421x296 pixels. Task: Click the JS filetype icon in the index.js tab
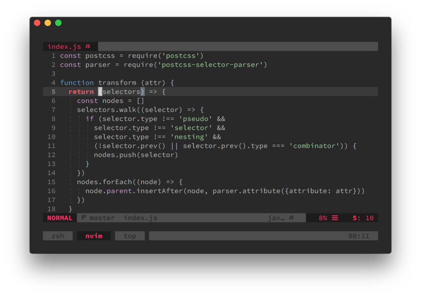point(88,46)
